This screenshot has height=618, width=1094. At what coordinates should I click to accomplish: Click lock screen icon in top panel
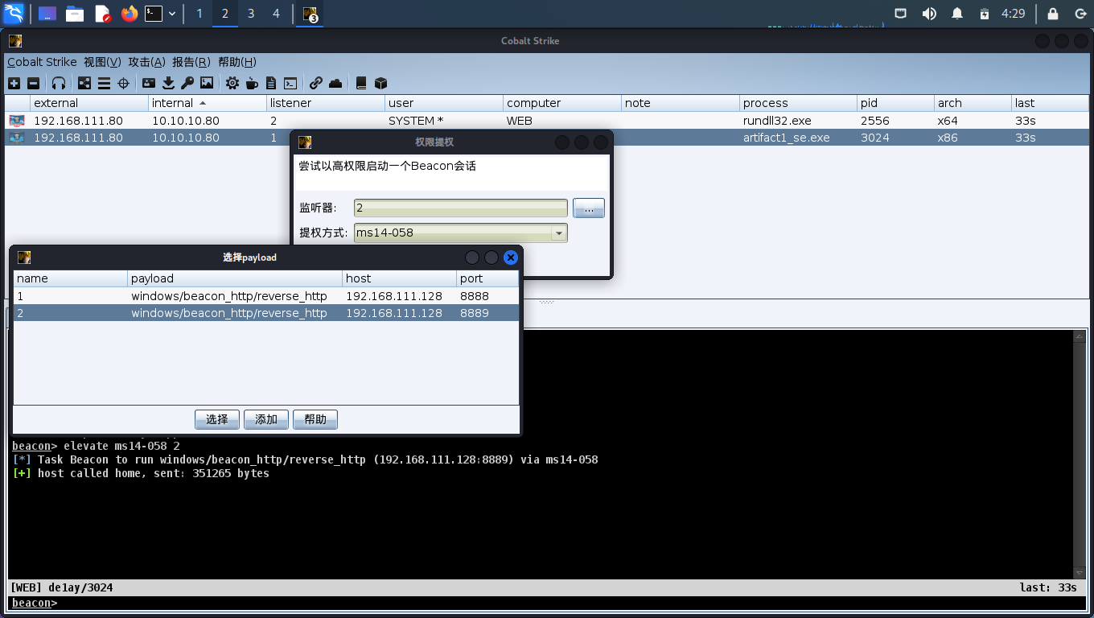pos(1053,14)
